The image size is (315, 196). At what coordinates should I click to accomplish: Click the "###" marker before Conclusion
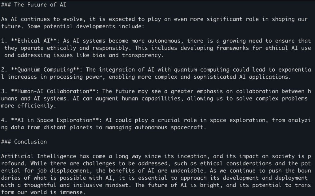click(x=6, y=142)
